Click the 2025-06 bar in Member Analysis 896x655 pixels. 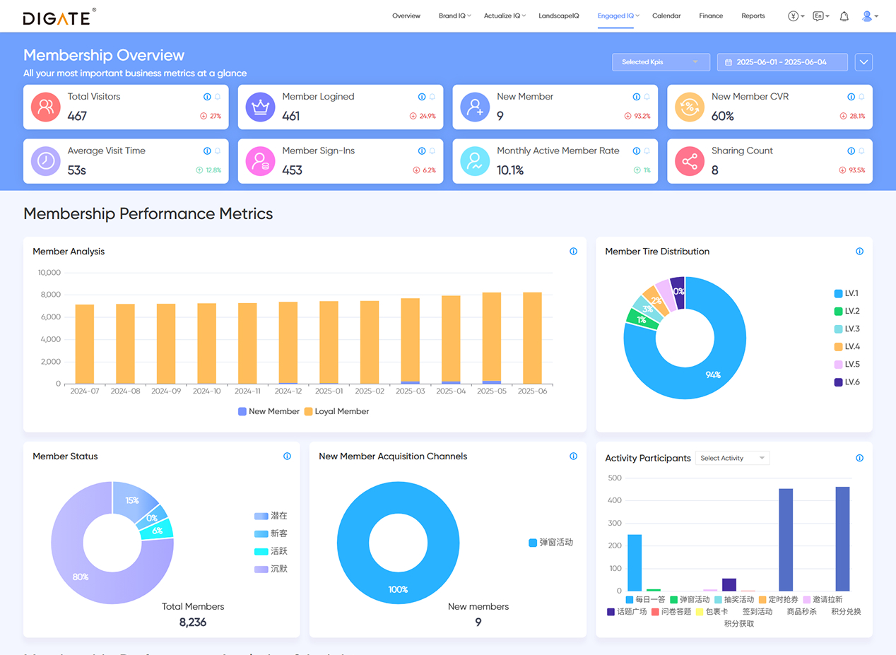pos(532,338)
